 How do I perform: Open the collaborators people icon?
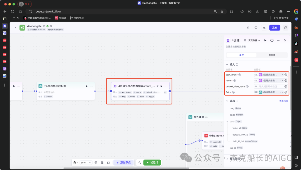coord(264,28)
